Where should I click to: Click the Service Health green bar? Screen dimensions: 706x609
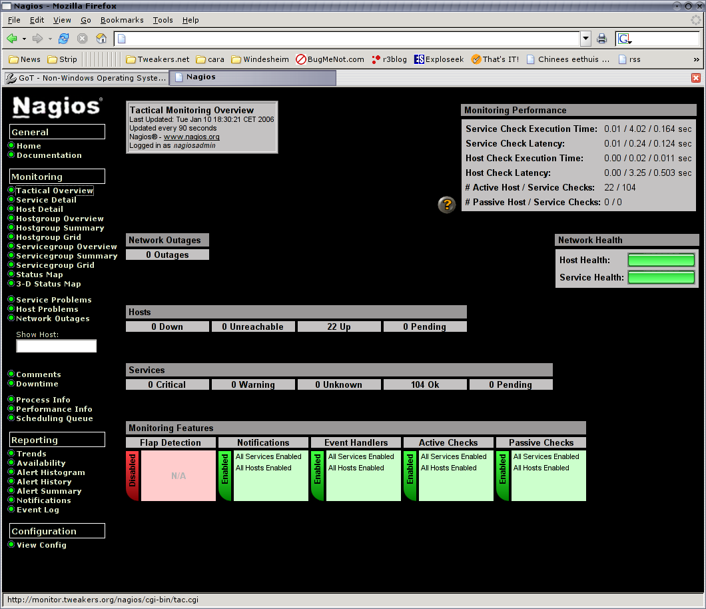661,277
